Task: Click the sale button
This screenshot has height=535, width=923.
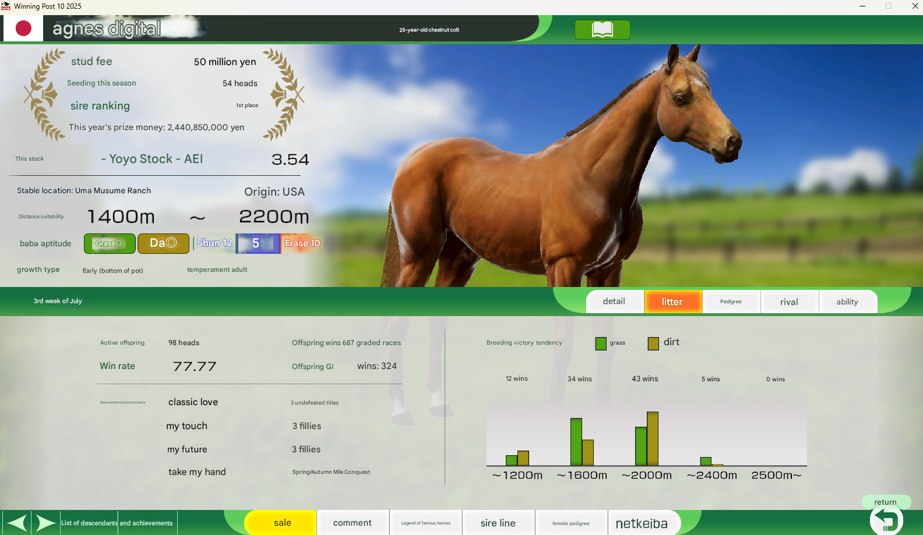Action: [x=282, y=523]
